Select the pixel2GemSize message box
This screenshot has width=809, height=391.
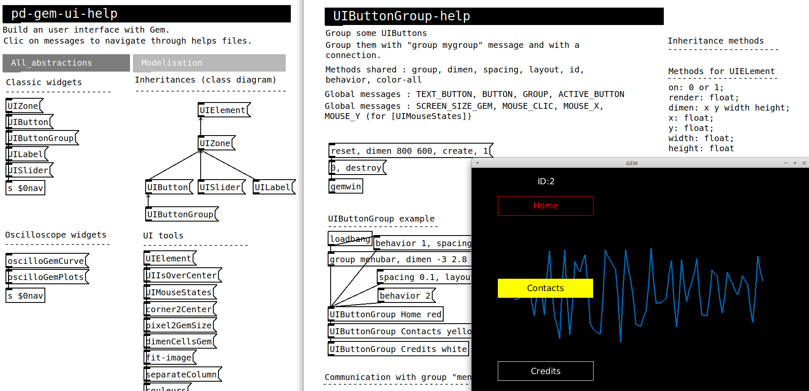click(179, 325)
